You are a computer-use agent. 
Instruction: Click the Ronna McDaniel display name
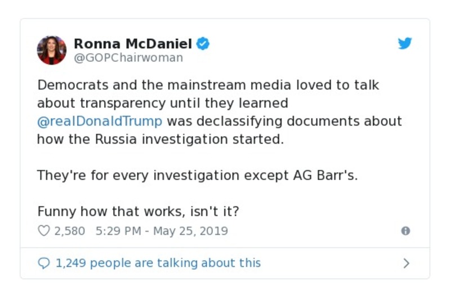click(133, 44)
